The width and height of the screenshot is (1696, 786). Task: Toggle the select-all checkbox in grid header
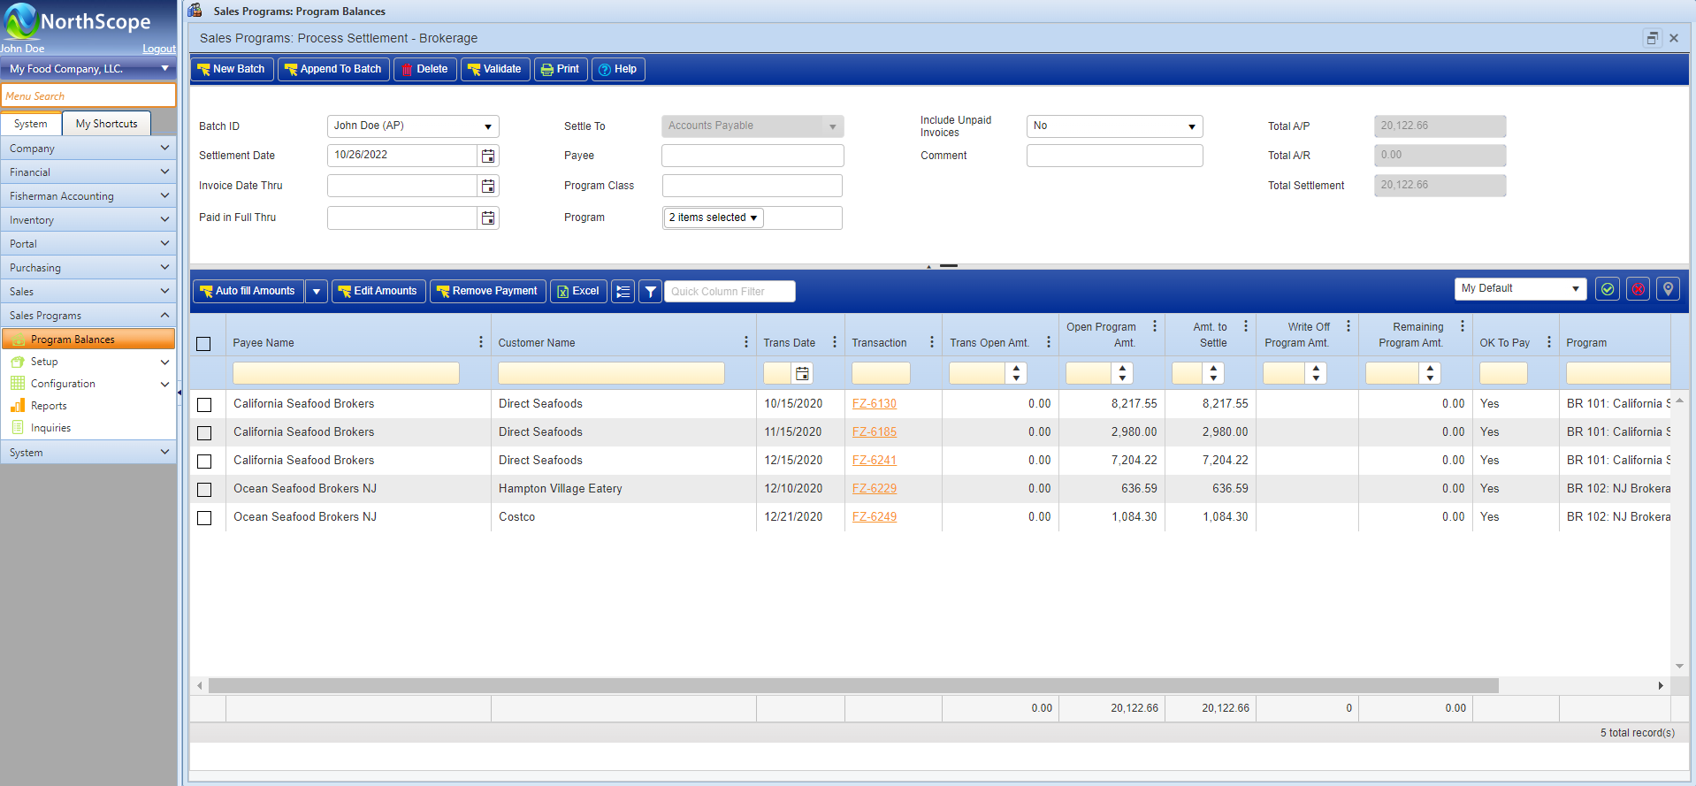click(x=203, y=343)
